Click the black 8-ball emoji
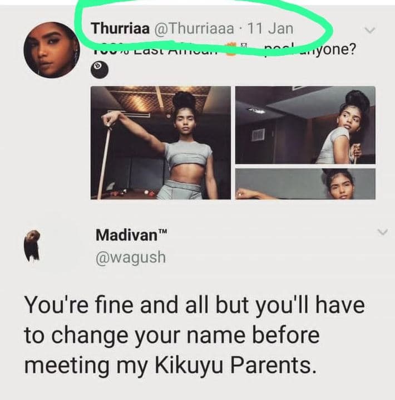The height and width of the screenshot is (400, 395). (100, 70)
